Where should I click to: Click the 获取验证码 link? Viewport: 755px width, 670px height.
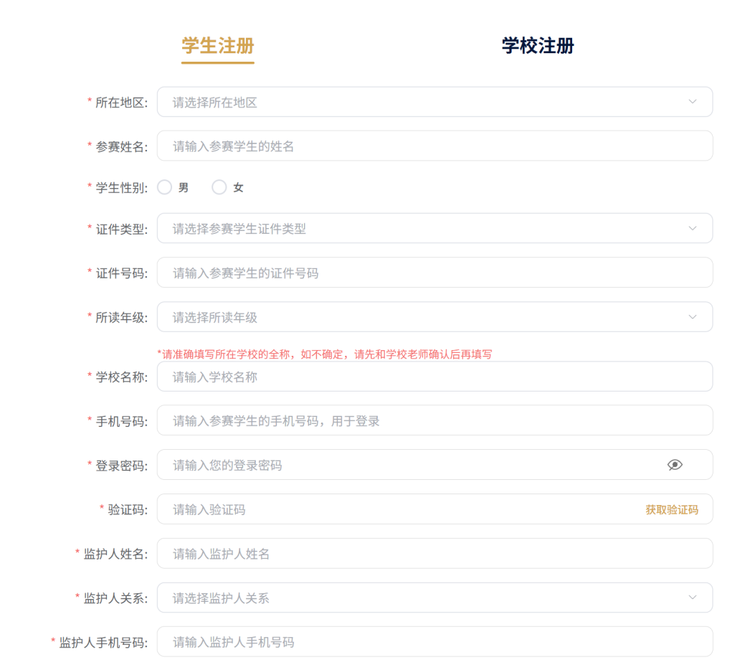click(x=671, y=509)
